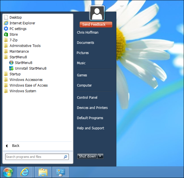Click in Search programs and files box
184x178 pixels.
click(37, 157)
